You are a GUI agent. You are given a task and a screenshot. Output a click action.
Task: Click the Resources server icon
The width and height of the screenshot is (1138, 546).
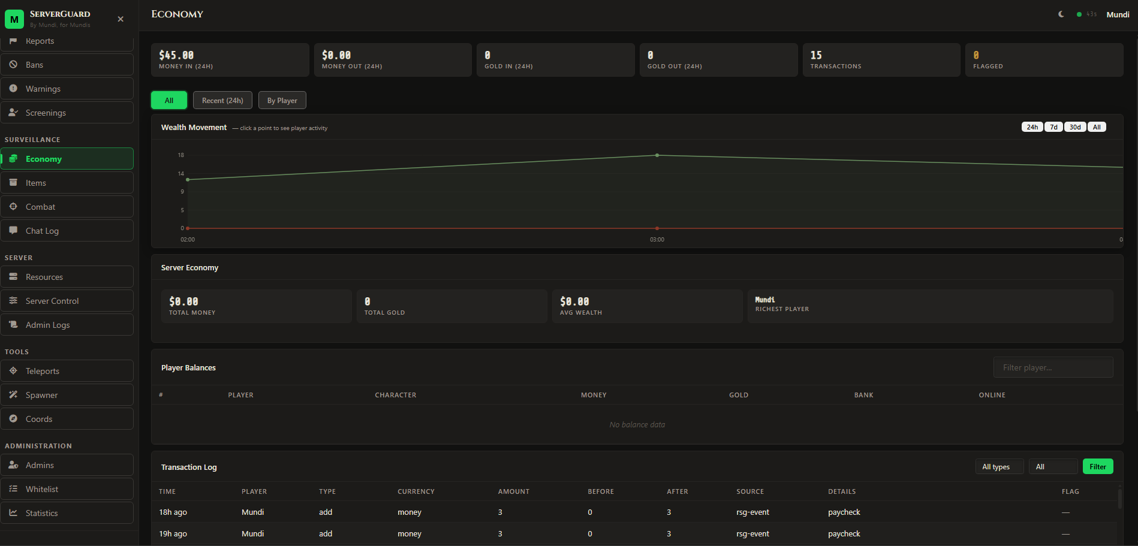point(13,277)
